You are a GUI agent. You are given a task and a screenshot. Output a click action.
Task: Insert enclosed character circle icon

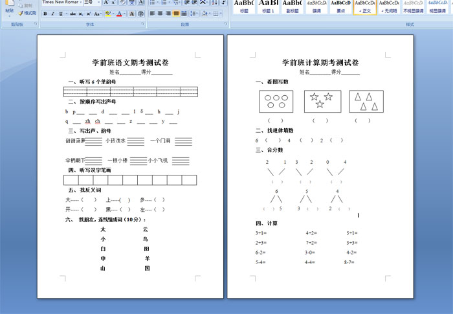pos(140,14)
